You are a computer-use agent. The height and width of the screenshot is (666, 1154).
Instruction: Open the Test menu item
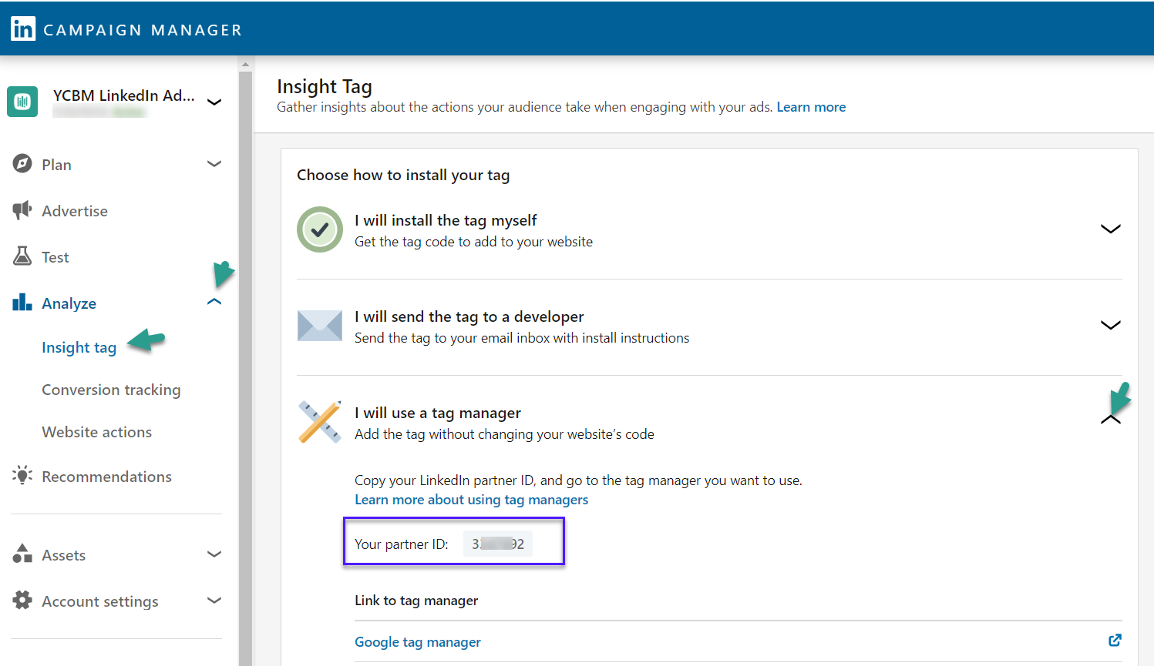(x=56, y=257)
